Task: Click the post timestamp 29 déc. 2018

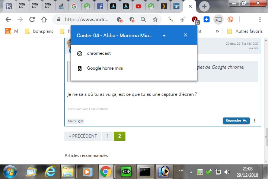Action: (x=242, y=44)
